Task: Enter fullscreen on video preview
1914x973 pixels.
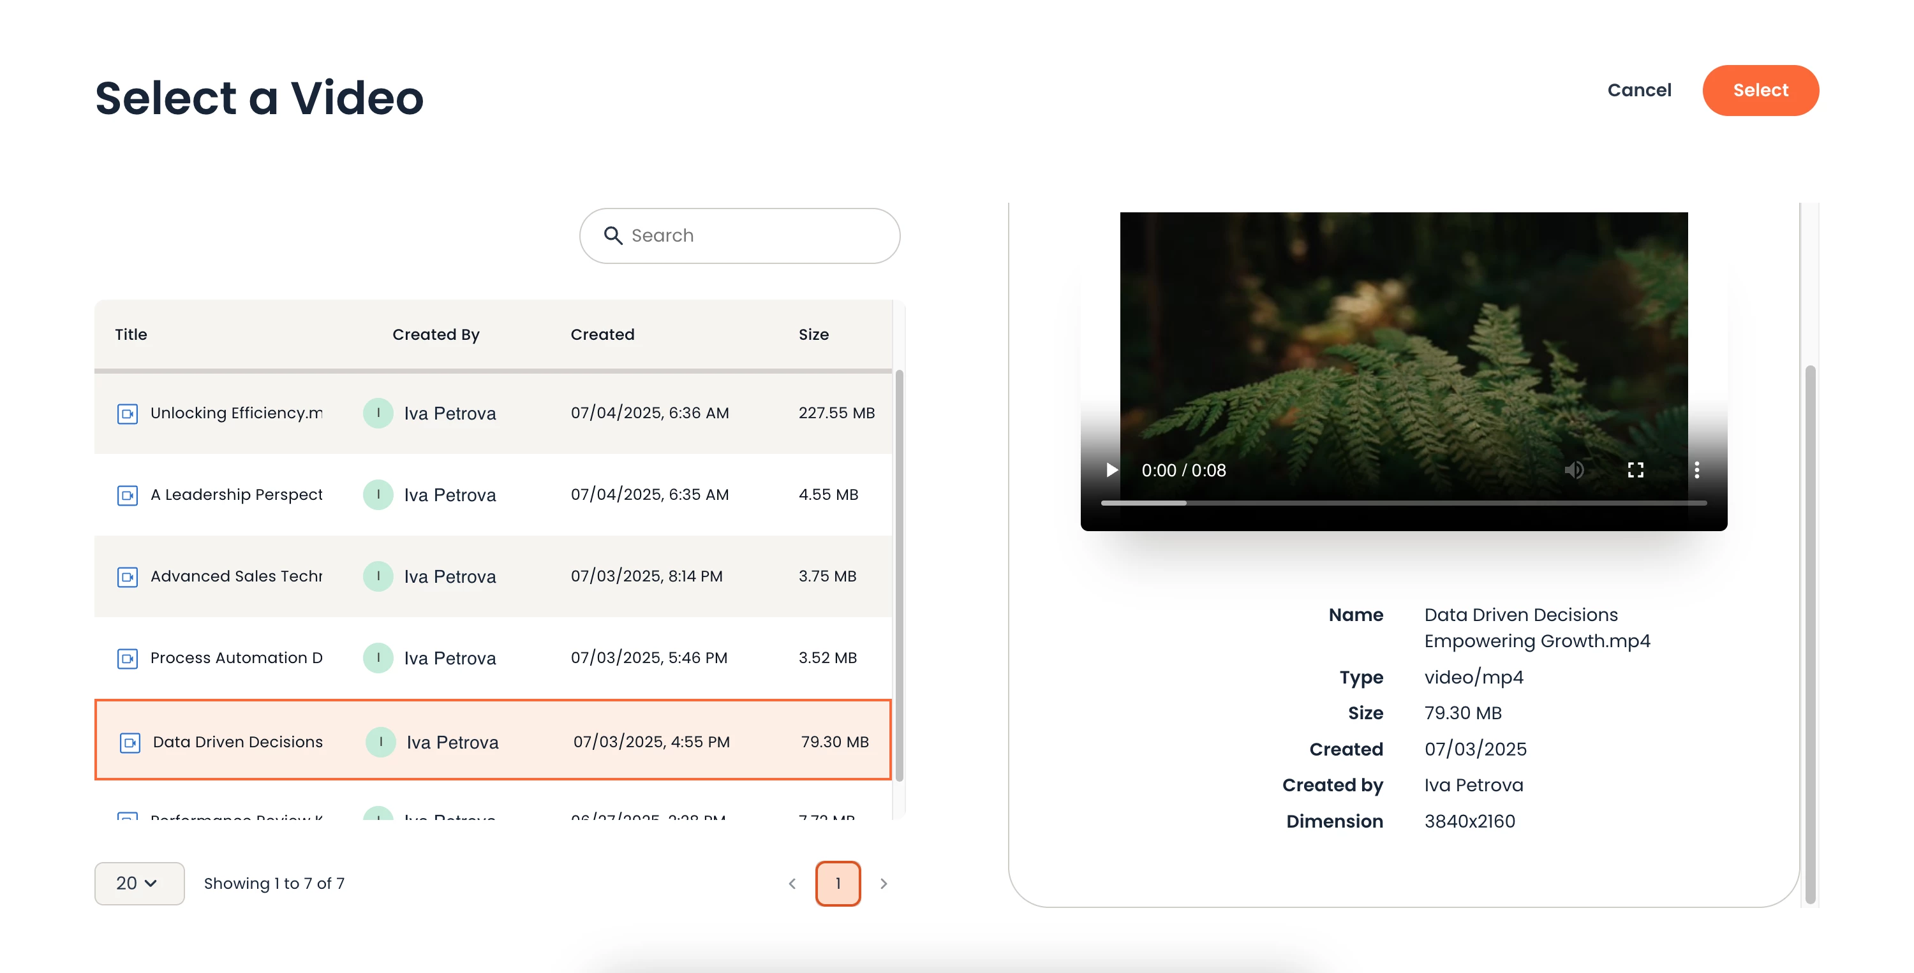Action: tap(1635, 470)
